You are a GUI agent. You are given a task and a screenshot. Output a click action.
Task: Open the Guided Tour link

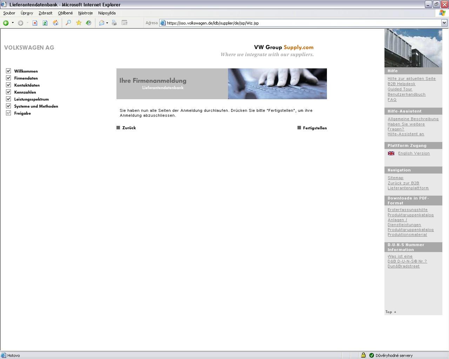pos(400,89)
